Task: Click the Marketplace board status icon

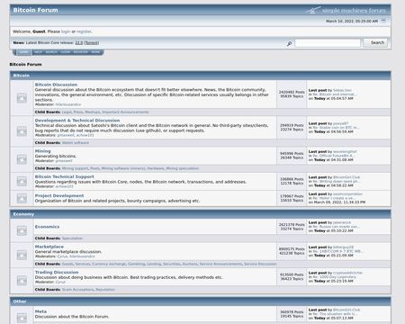Action: click(22, 255)
